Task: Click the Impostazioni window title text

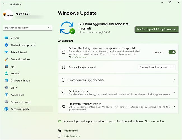Action: [x=15, y=4]
